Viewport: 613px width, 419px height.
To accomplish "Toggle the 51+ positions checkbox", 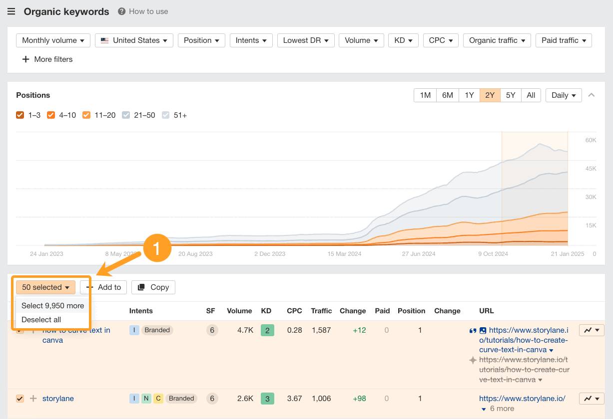I will tap(166, 115).
